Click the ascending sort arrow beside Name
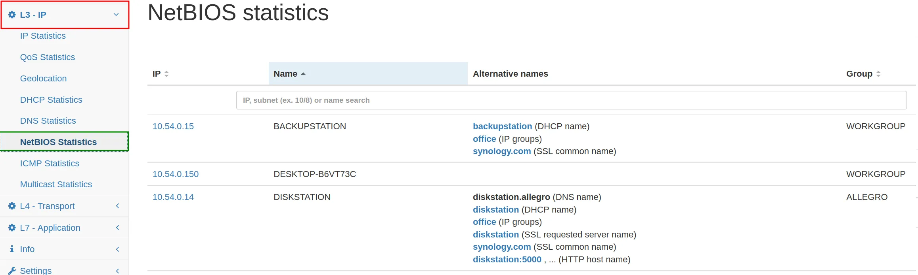 click(303, 74)
